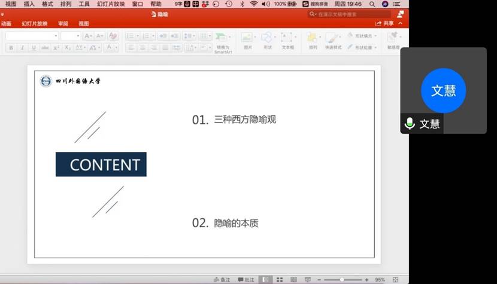Insert a picture using 图片 icon

(247, 39)
